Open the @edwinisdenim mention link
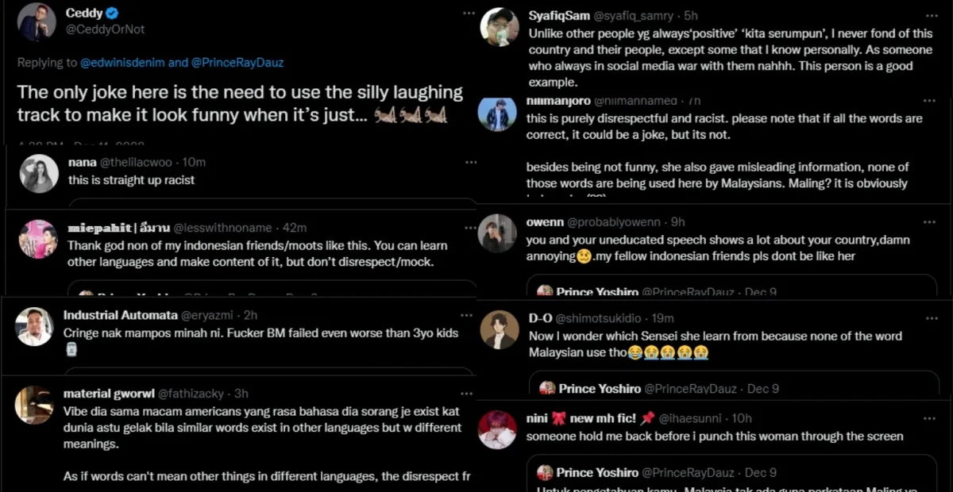953x492 pixels. (x=122, y=63)
